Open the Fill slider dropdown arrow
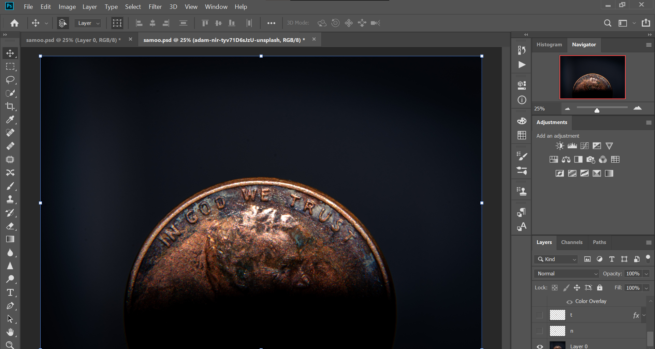 [646, 288]
